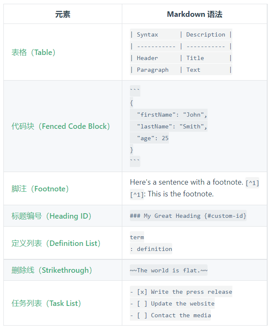271x329 pixels.
Task: Open the 定义列表 (Definition List) link
Action: point(56,243)
